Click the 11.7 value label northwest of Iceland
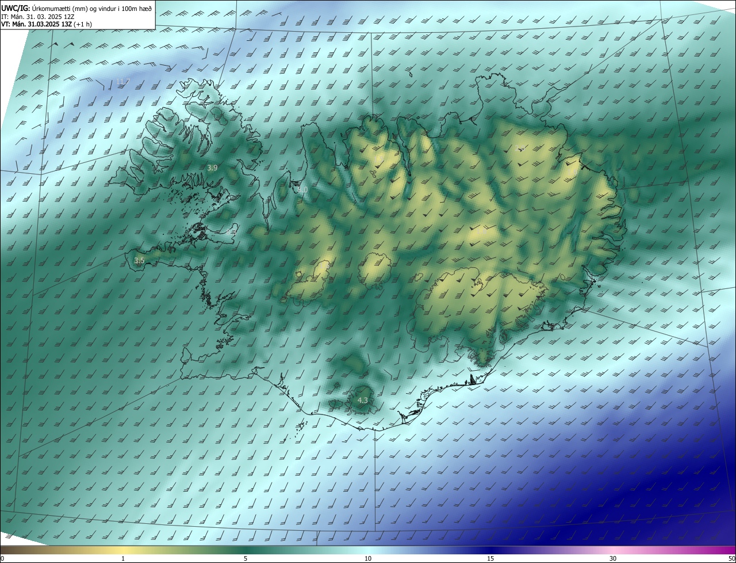Image resolution: width=736 pixels, height=563 pixels. pyautogui.click(x=123, y=81)
